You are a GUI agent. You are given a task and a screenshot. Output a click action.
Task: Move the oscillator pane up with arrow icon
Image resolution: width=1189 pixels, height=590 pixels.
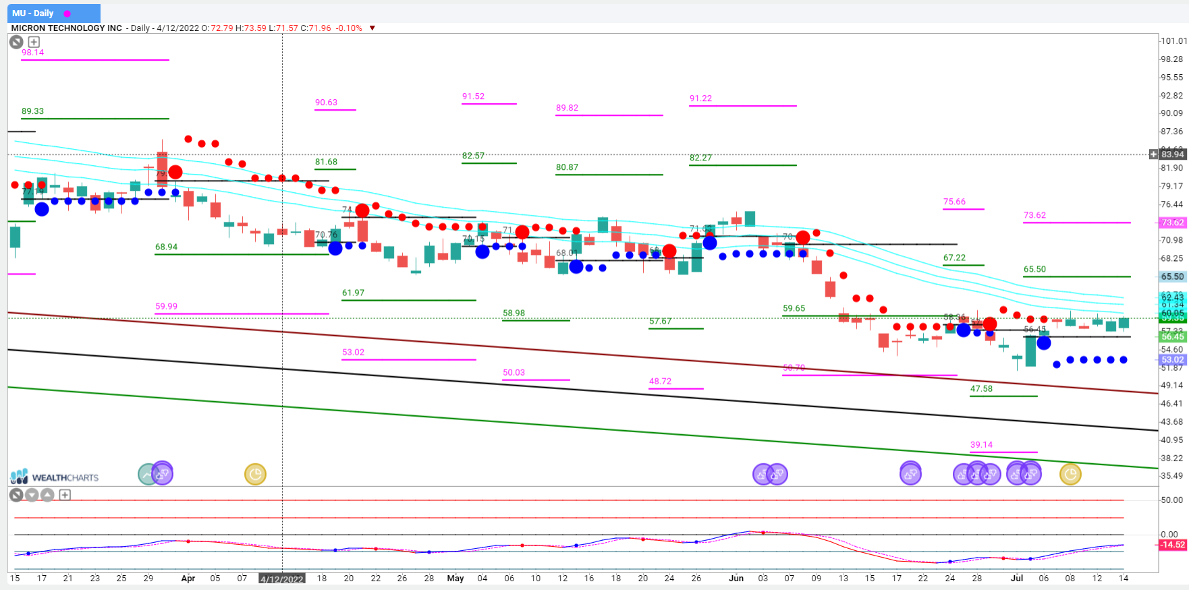[47, 495]
